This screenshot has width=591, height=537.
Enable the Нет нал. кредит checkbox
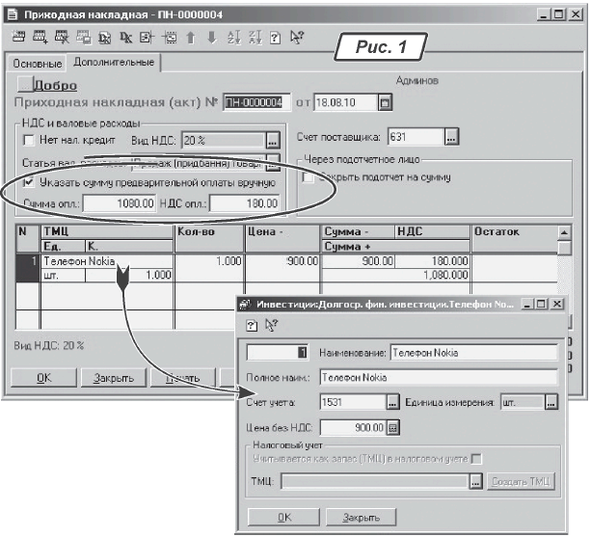(x=29, y=141)
